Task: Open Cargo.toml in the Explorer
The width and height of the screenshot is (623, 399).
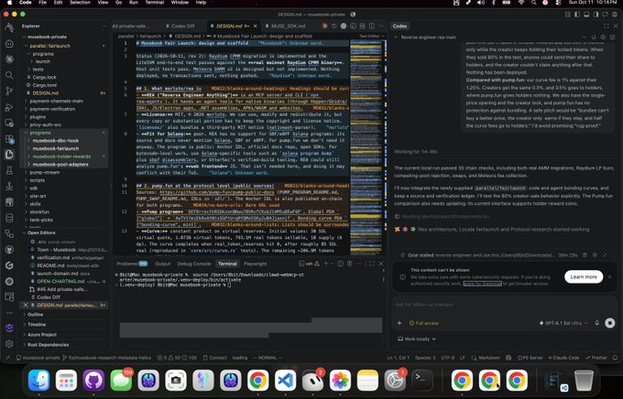Action: [44, 85]
